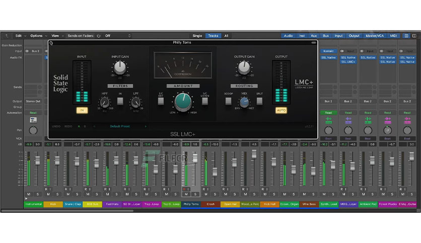The height and width of the screenshot is (243, 421).
Task: Open the Kontakt instrument slot
Action: coord(328,51)
